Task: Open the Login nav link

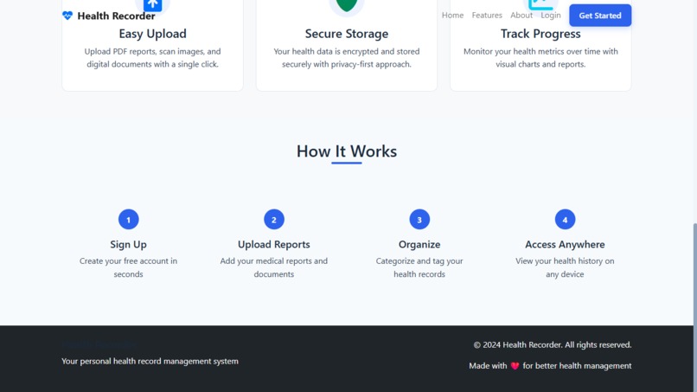Action: (x=551, y=15)
